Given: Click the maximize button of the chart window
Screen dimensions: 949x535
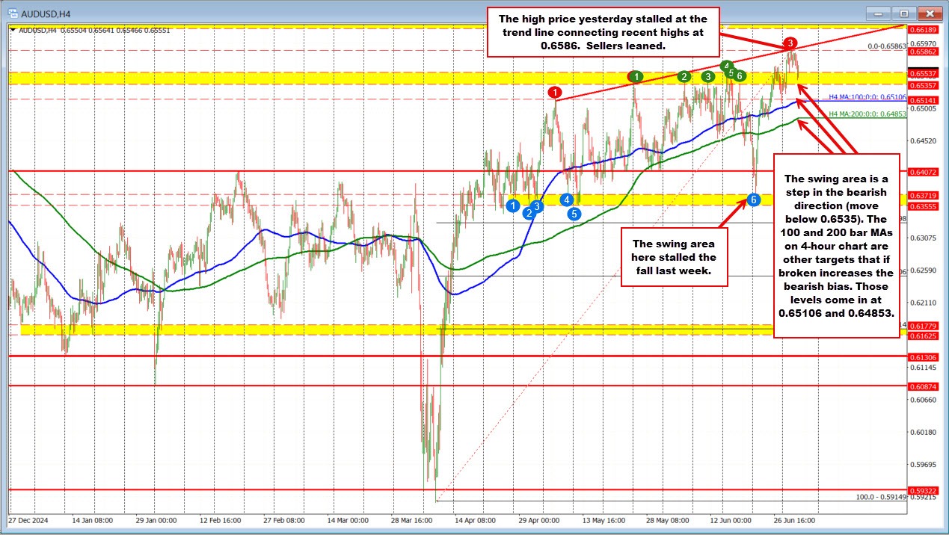Looking at the screenshot, I should point(903,13).
